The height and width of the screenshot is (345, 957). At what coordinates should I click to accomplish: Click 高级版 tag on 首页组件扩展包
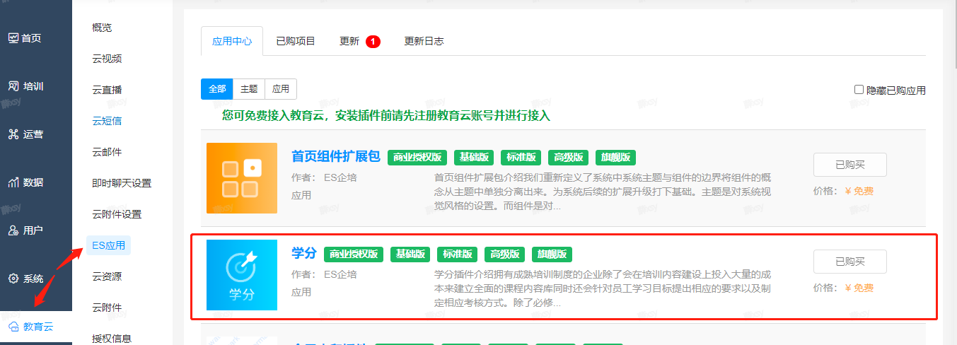[569, 157]
